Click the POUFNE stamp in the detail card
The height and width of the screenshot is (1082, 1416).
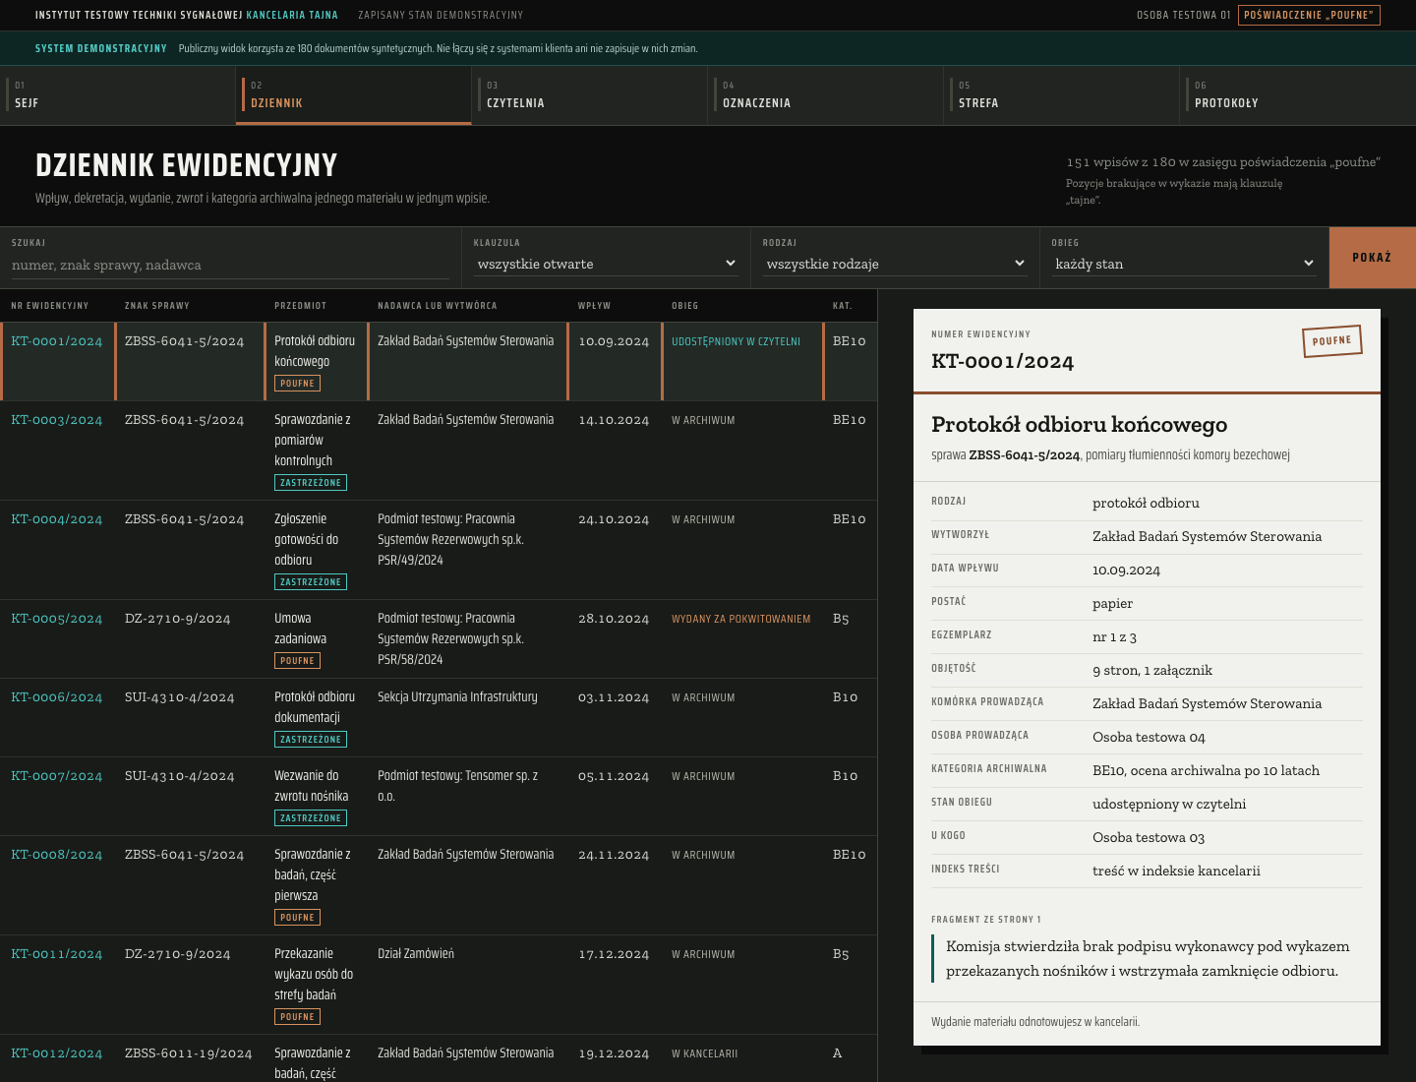click(x=1331, y=341)
